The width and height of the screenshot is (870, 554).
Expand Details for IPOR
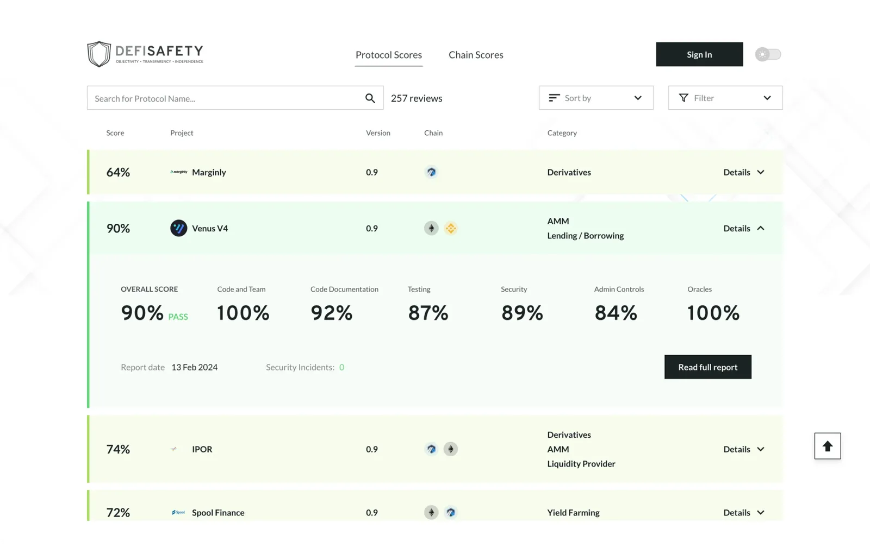[x=744, y=449]
